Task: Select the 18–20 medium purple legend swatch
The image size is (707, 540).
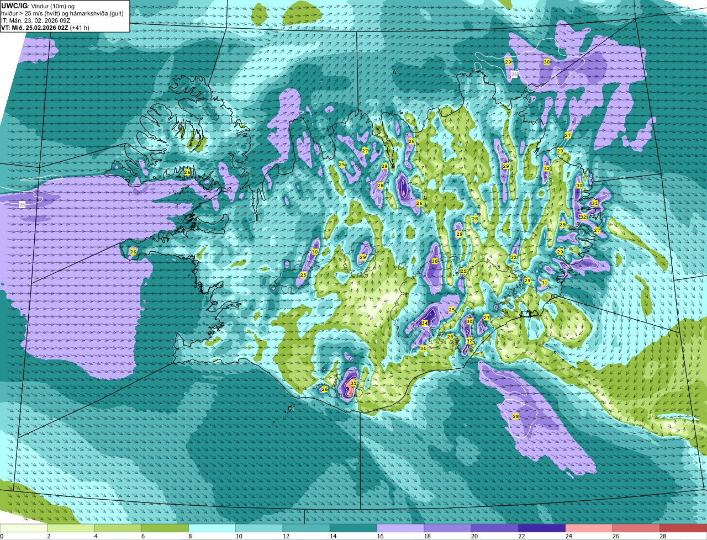Action: 448,528
